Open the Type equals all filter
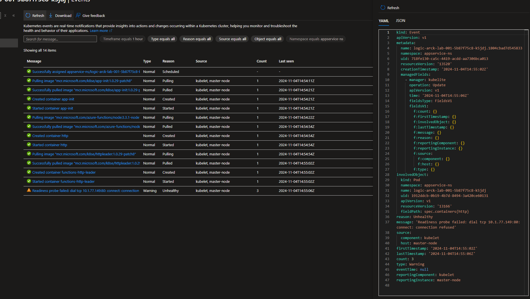 click(x=163, y=39)
